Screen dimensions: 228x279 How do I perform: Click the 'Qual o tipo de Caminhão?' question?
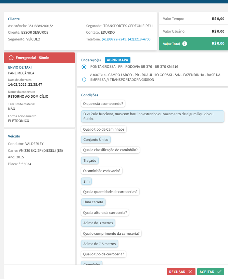point(104,129)
